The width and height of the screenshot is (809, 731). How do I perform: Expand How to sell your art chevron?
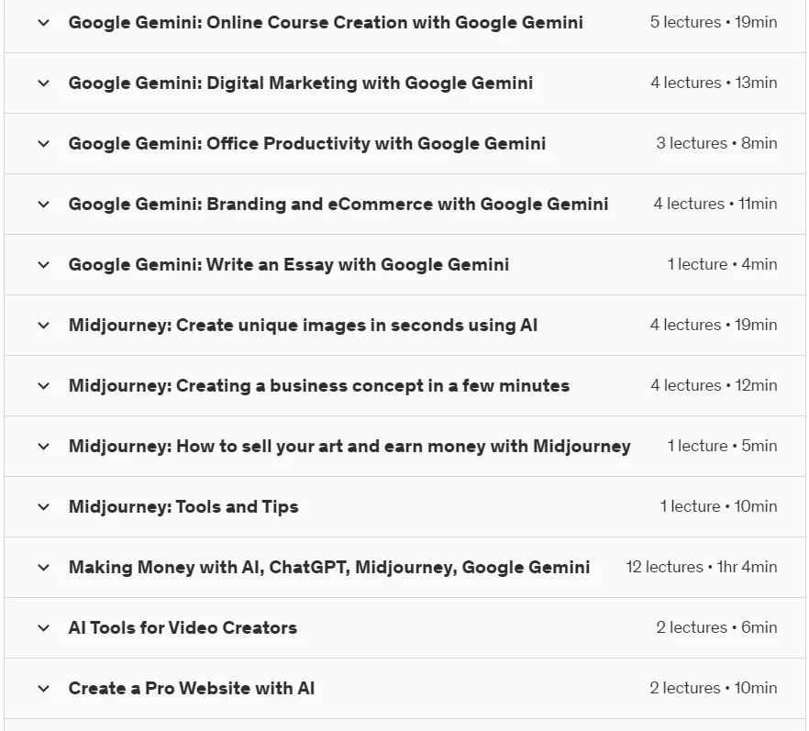[x=44, y=447]
